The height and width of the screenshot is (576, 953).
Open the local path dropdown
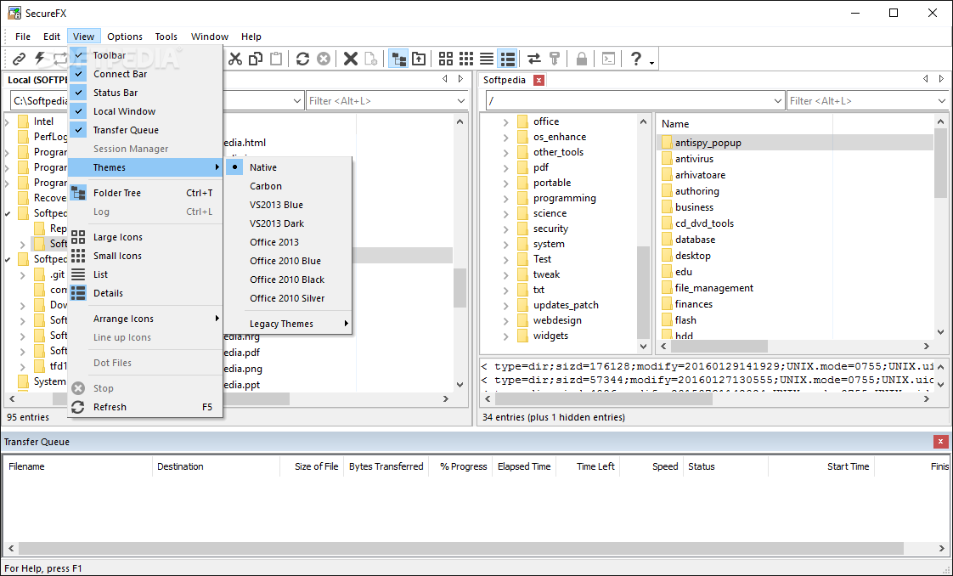pyautogui.click(x=297, y=101)
